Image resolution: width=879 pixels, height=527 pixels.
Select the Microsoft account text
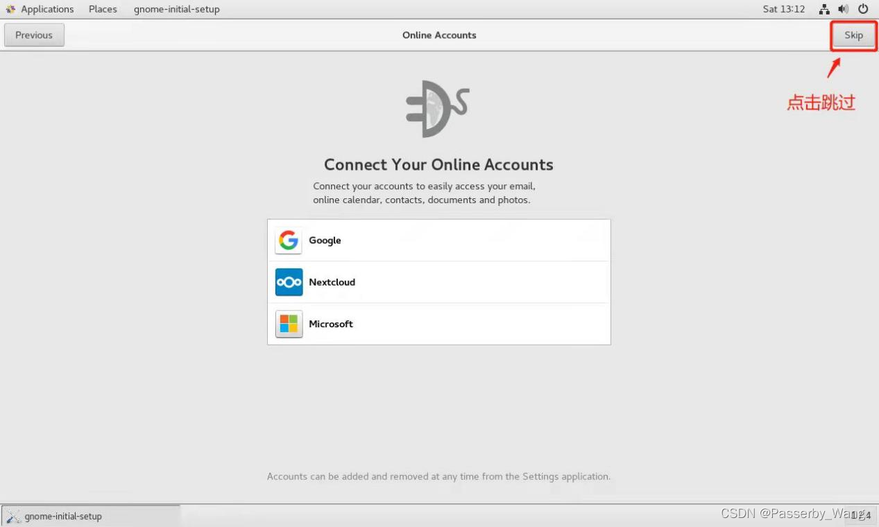coord(331,324)
